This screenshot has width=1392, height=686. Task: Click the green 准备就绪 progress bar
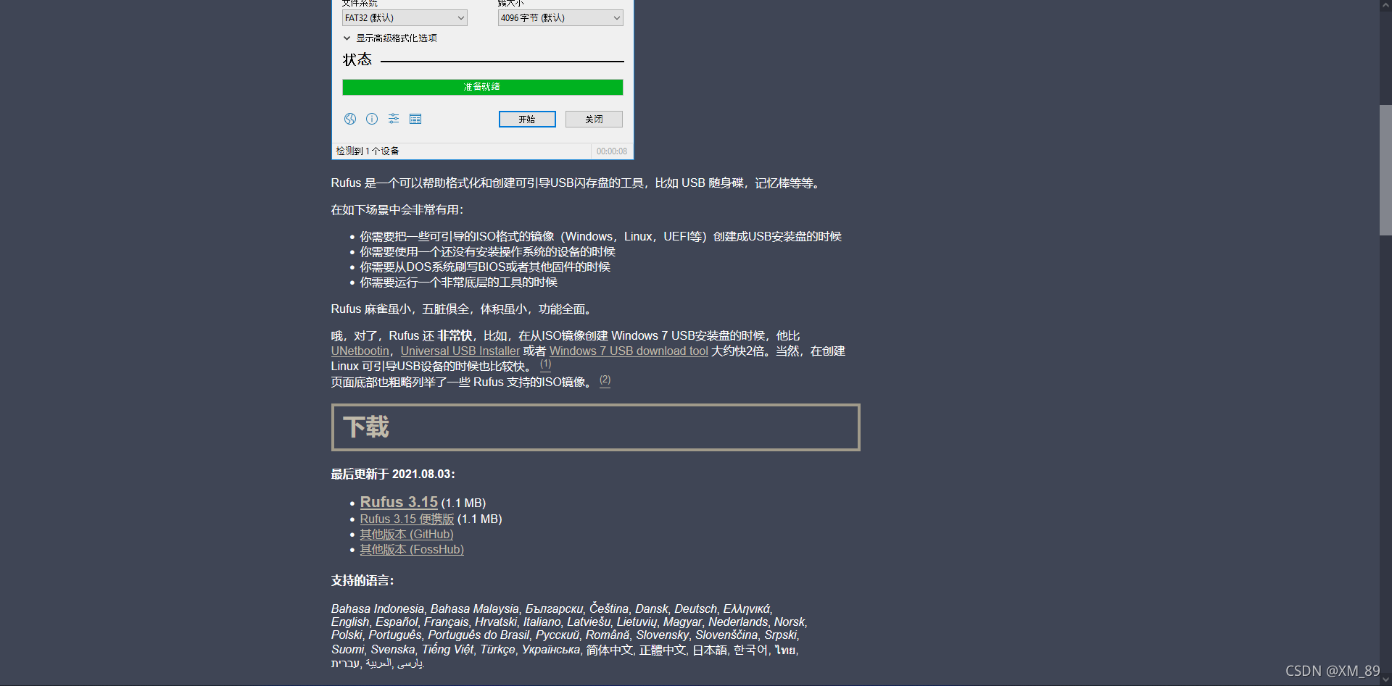click(483, 87)
